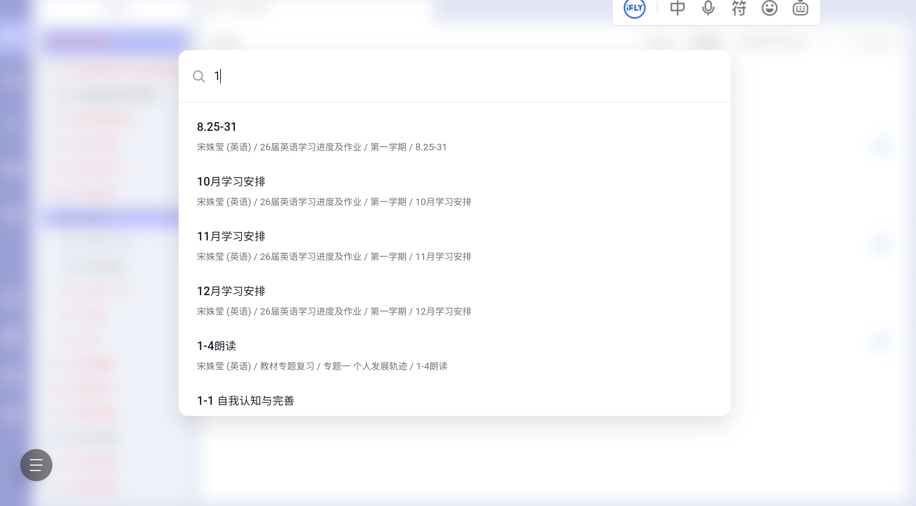Image resolution: width=916 pixels, height=506 pixels.
Task: Toggle Chinese input mode (中) button
Action: pyautogui.click(x=677, y=8)
